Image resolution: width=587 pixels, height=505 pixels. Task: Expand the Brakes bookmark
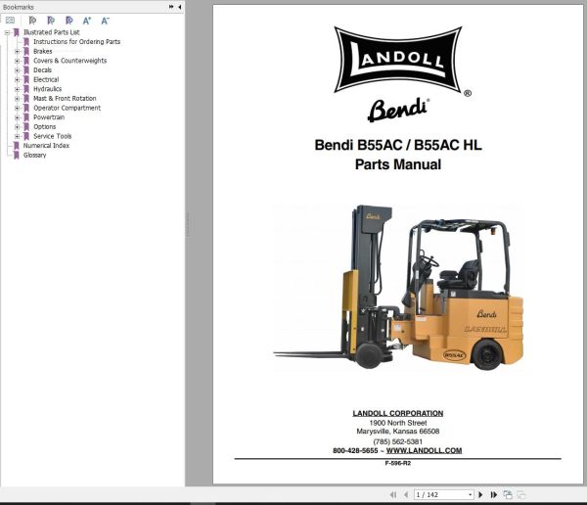(17, 51)
